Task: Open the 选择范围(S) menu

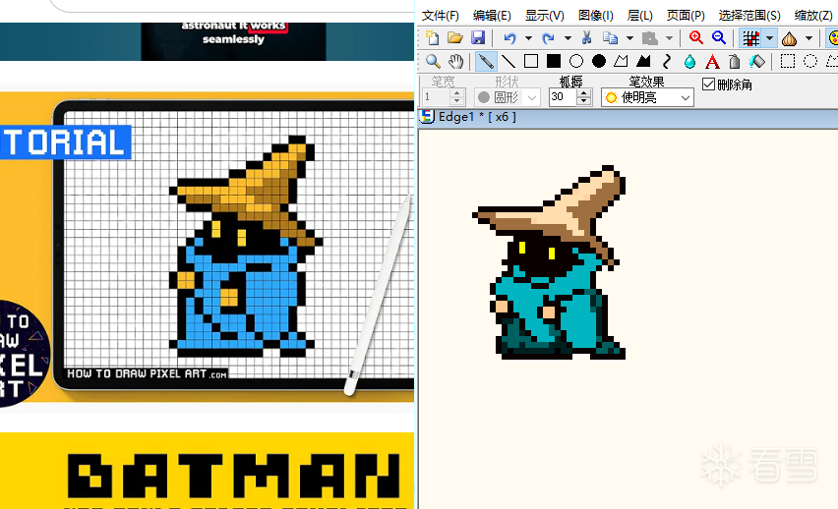Action: 749,16
